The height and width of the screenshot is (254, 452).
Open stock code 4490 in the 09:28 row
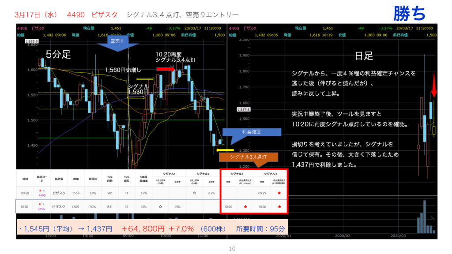pos(42,195)
